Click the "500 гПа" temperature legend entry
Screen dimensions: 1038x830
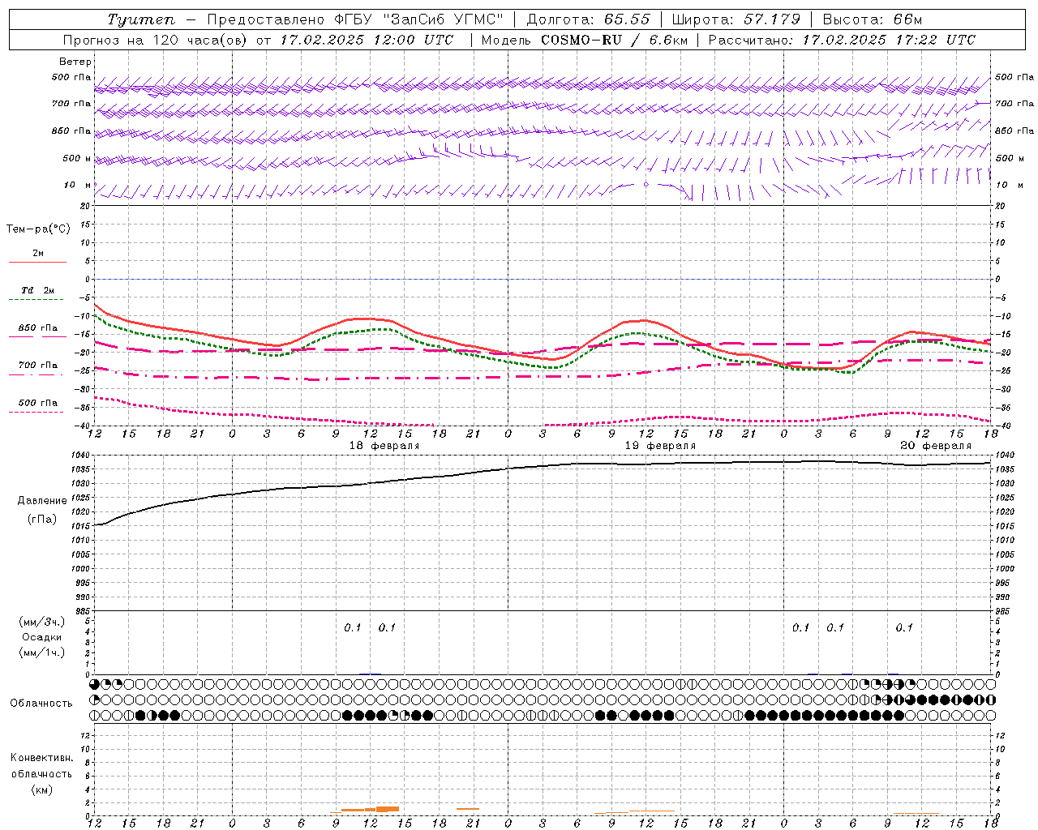pyautogui.click(x=38, y=403)
